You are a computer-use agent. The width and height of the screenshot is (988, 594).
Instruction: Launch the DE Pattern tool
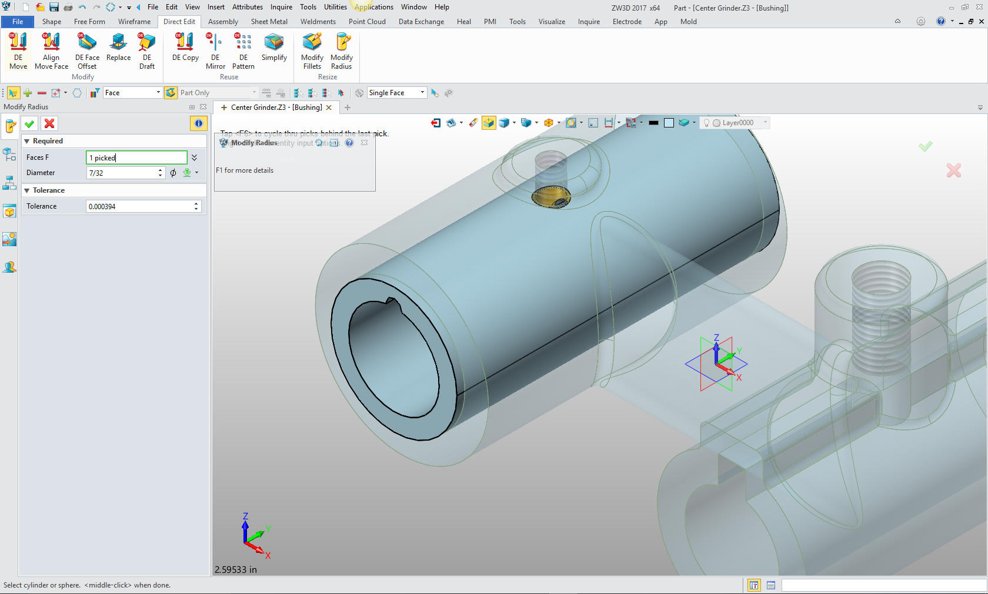point(243,51)
